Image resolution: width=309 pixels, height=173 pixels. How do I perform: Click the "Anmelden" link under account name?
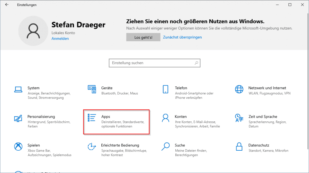60,39
